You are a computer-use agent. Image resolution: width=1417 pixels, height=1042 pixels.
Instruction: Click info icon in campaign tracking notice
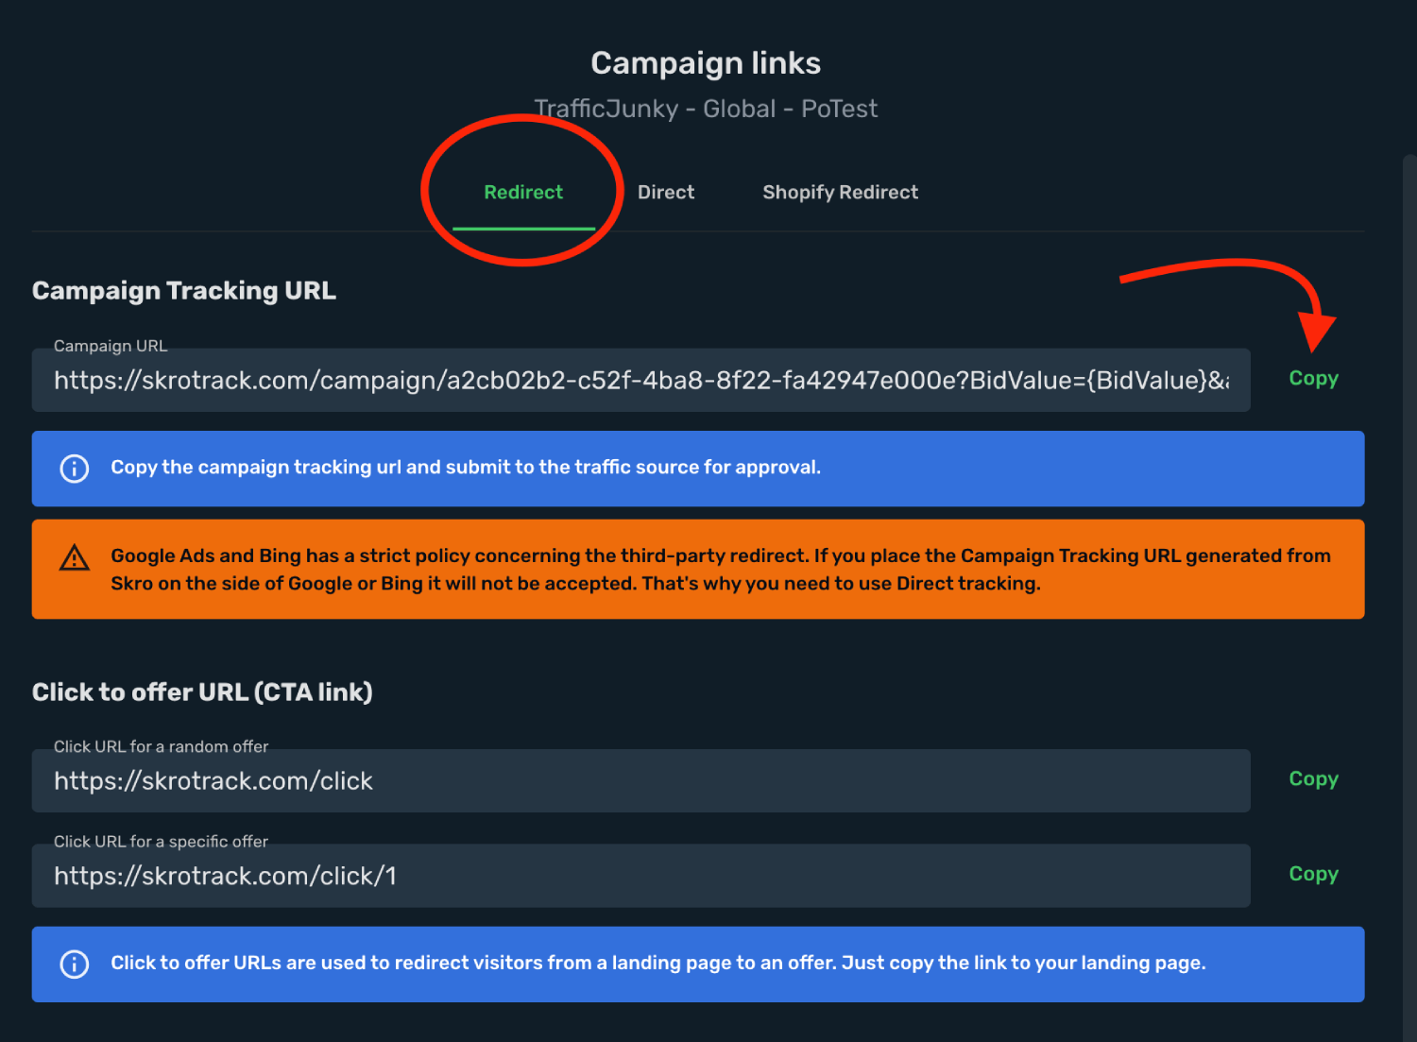click(75, 469)
